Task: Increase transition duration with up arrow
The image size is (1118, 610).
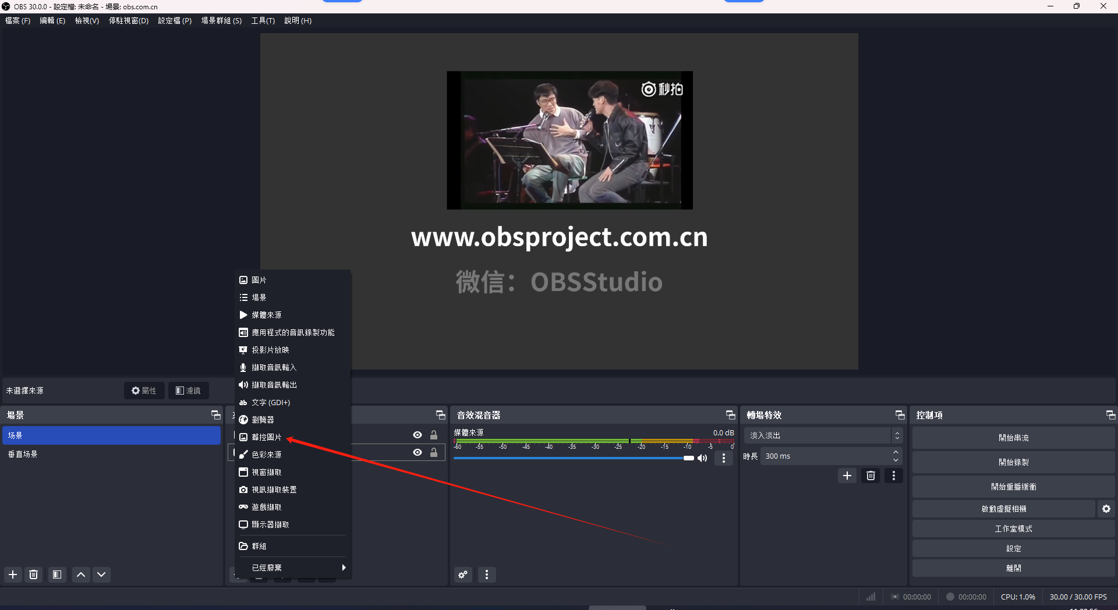Action: click(896, 452)
